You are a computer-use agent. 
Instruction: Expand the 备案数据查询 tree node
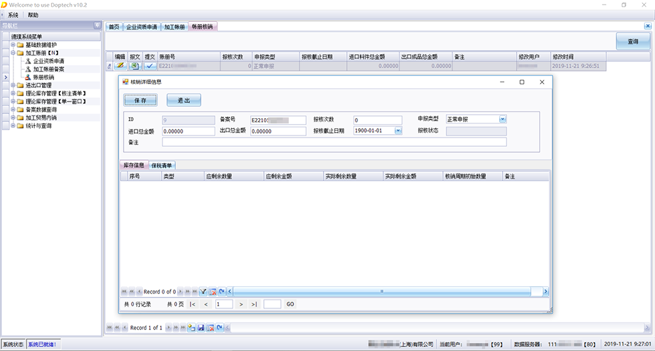(13, 109)
